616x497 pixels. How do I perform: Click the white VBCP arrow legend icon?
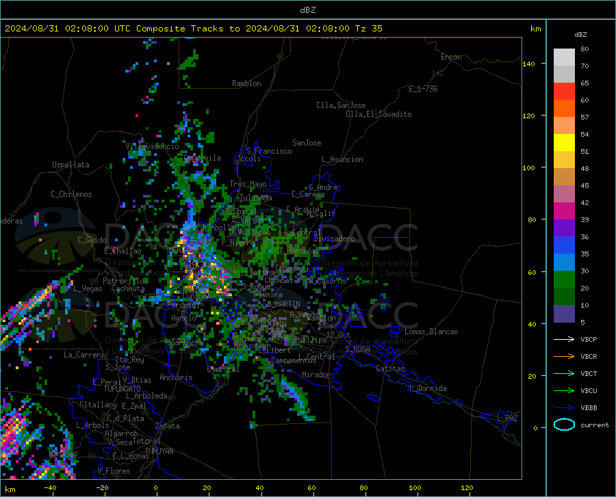564,339
